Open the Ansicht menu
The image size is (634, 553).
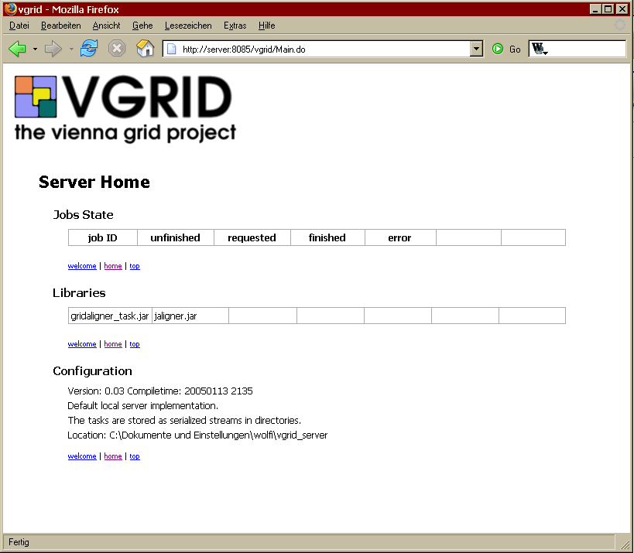point(106,26)
